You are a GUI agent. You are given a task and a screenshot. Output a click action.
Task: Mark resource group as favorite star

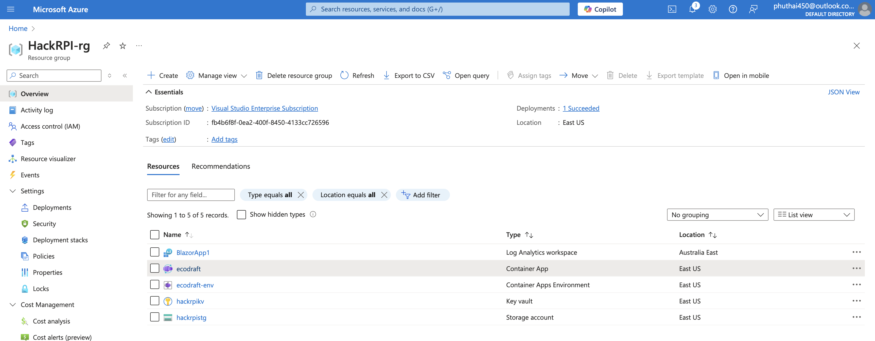coord(123,45)
